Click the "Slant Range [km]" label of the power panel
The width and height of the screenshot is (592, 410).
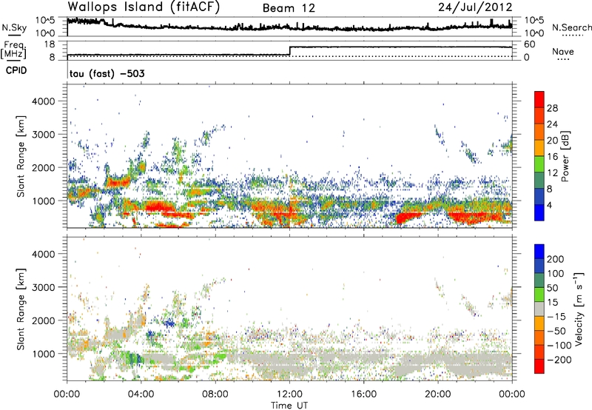click(x=21, y=156)
